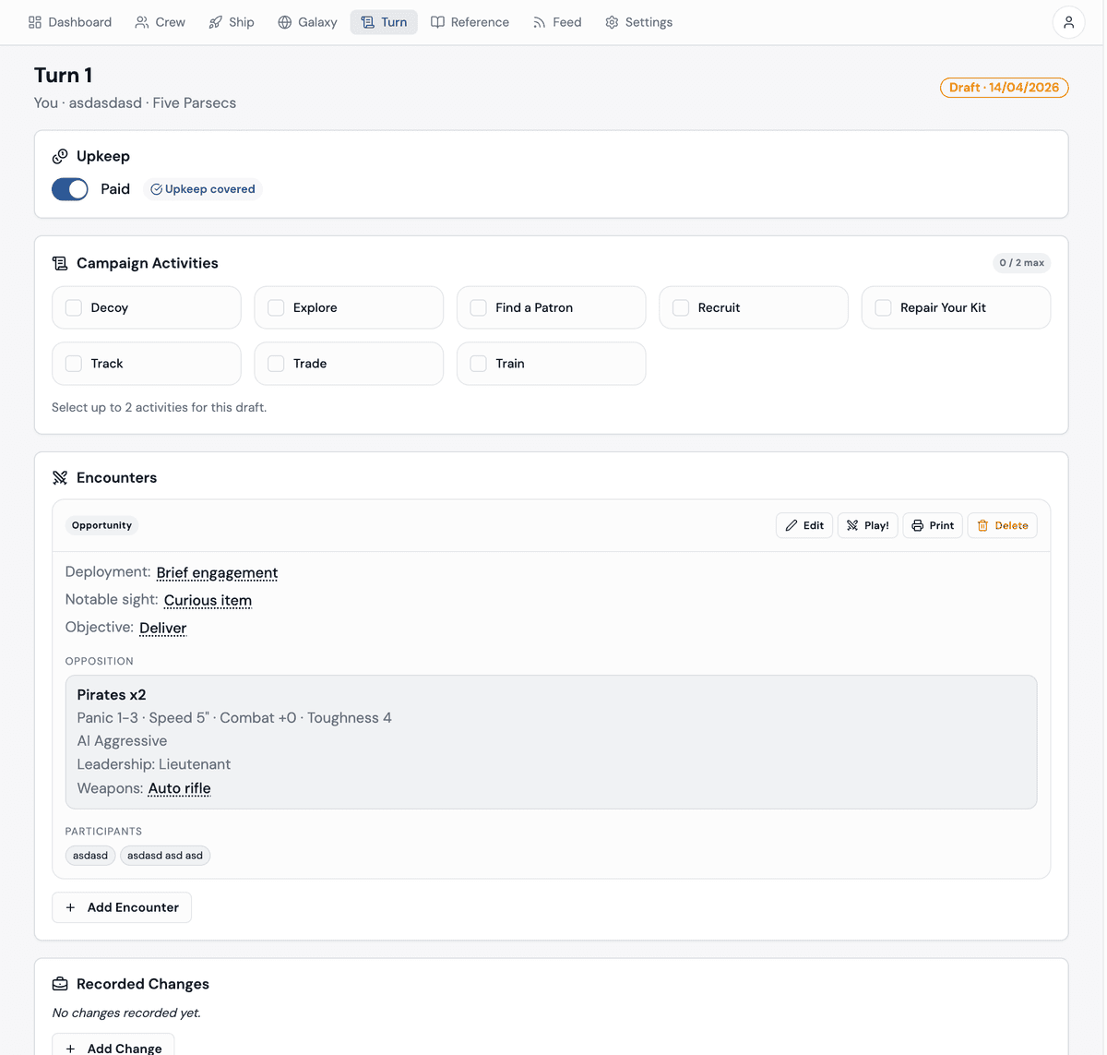The width and height of the screenshot is (1107, 1055).
Task: Open the Feed tab
Action: click(x=557, y=22)
